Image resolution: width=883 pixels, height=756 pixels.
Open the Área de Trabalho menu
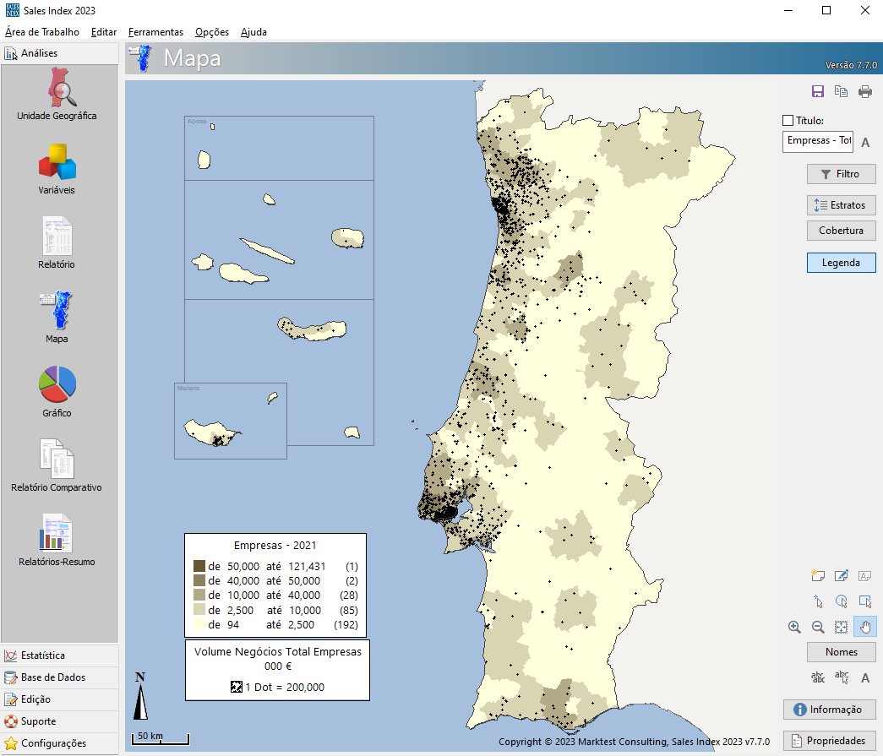(42, 32)
